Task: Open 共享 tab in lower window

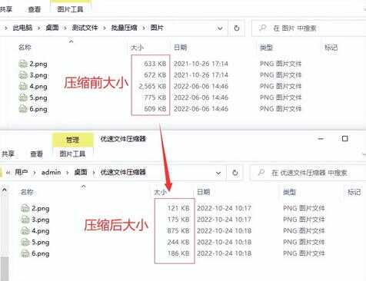Action: (x=8, y=154)
